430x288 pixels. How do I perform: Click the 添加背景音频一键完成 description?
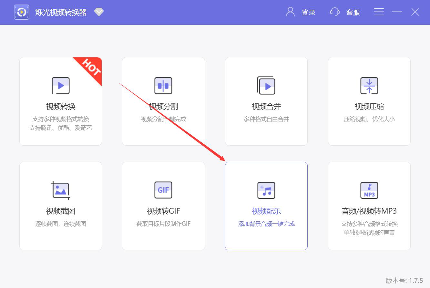(x=266, y=224)
